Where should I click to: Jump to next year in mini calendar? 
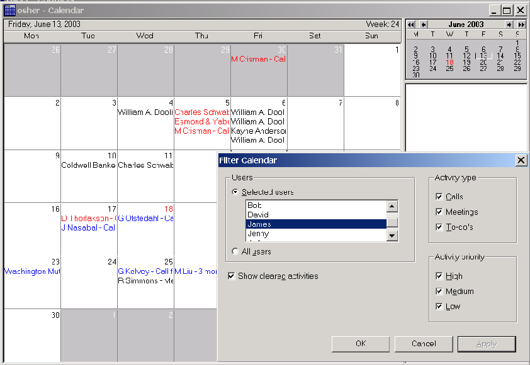click(521, 25)
